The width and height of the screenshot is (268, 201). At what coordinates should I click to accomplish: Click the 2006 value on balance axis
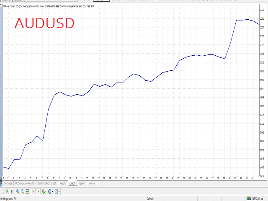[262, 71]
